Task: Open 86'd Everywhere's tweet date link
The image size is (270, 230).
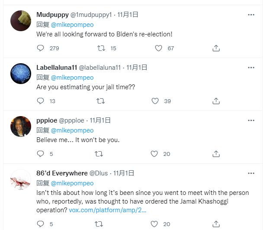Action: [124, 173]
